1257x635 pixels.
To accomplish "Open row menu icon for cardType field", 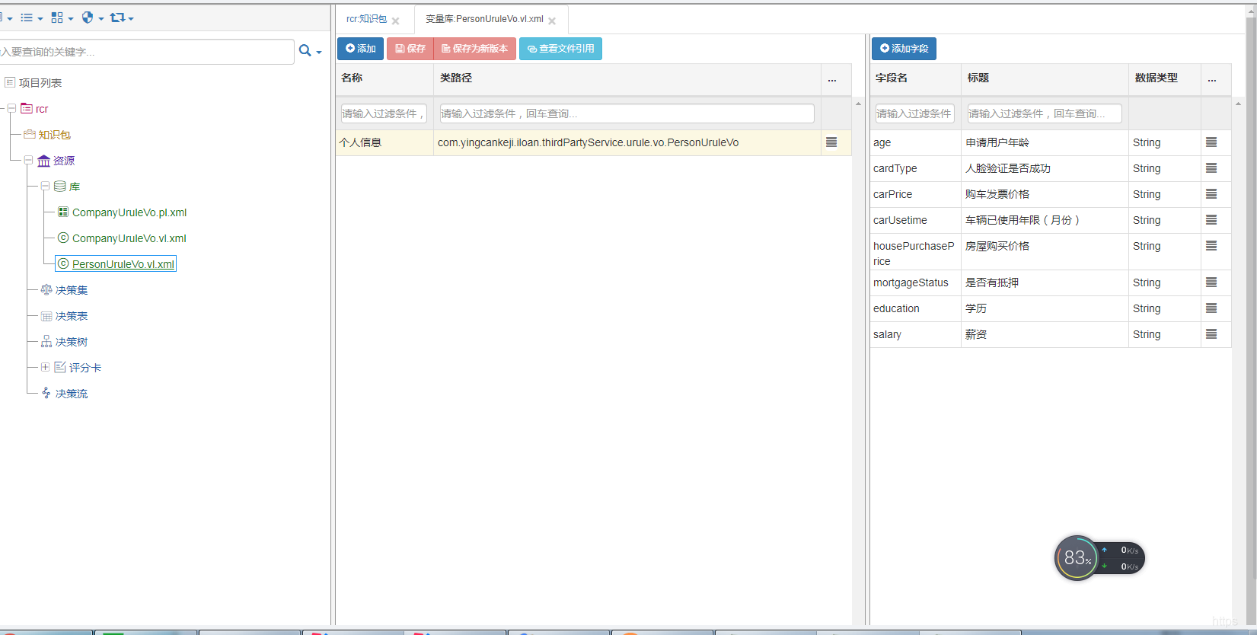I will [1211, 168].
